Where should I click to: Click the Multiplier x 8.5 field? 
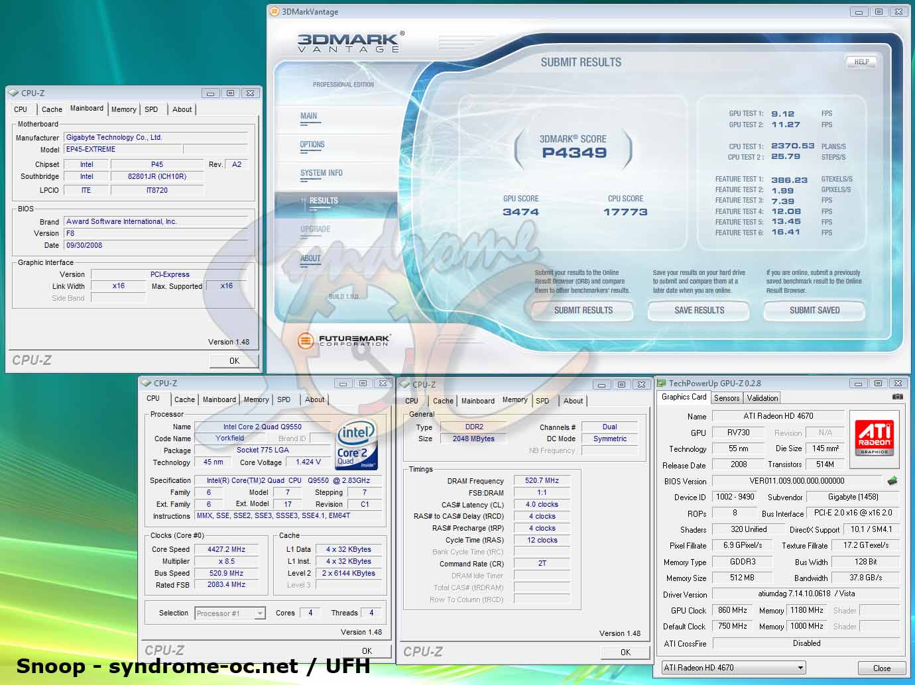226,561
